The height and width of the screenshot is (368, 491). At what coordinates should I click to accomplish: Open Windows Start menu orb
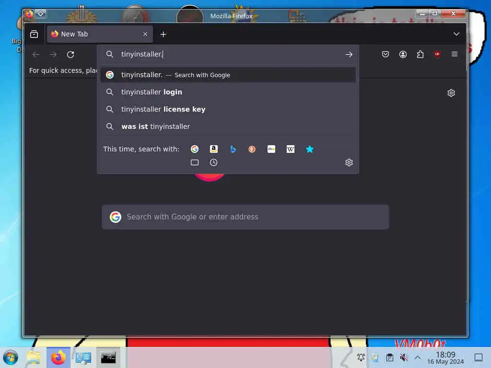(x=11, y=357)
